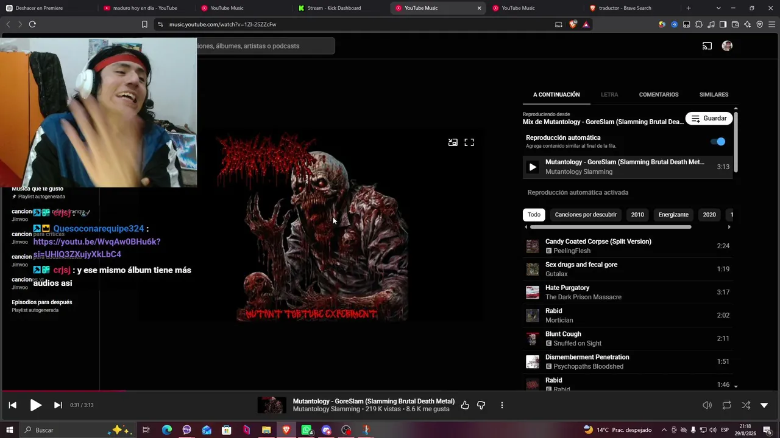Open a new browser tab
The width and height of the screenshot is (780, 438).
[689, 8]
